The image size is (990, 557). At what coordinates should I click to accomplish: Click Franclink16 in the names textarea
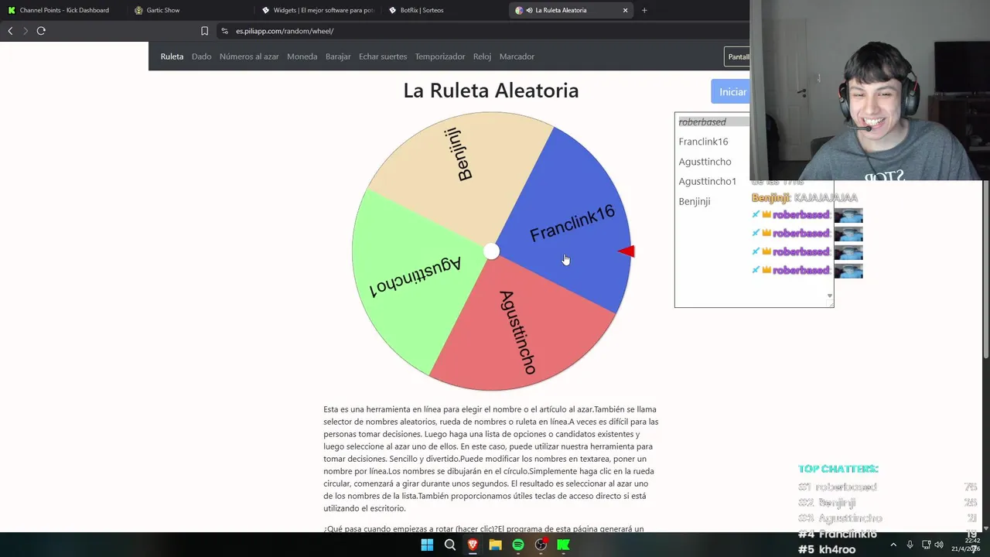(703, 142)
